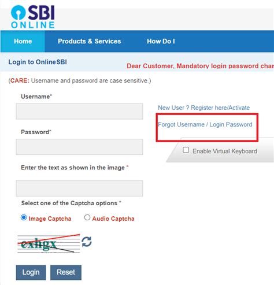Open Products & Services menu

tap(90, 41)
